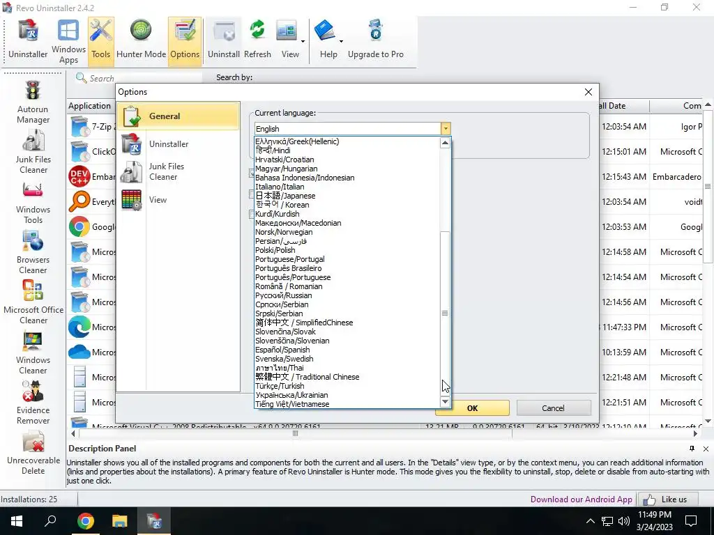The image size is (714, 535).
Task: Refresh the installed programs list
Action: tap(257, 40)
